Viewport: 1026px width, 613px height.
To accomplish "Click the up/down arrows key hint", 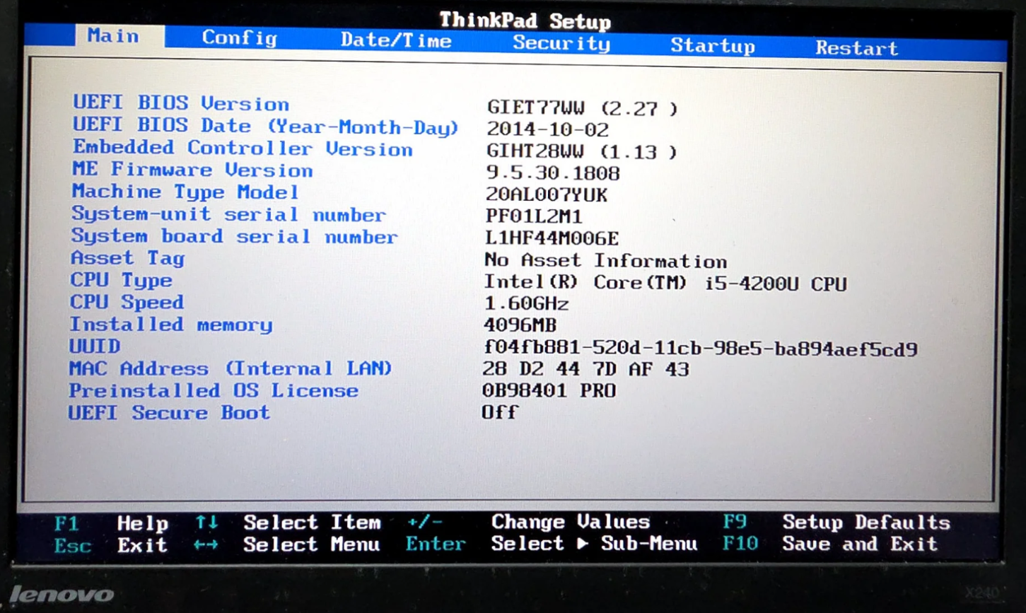I will (206, 522).
